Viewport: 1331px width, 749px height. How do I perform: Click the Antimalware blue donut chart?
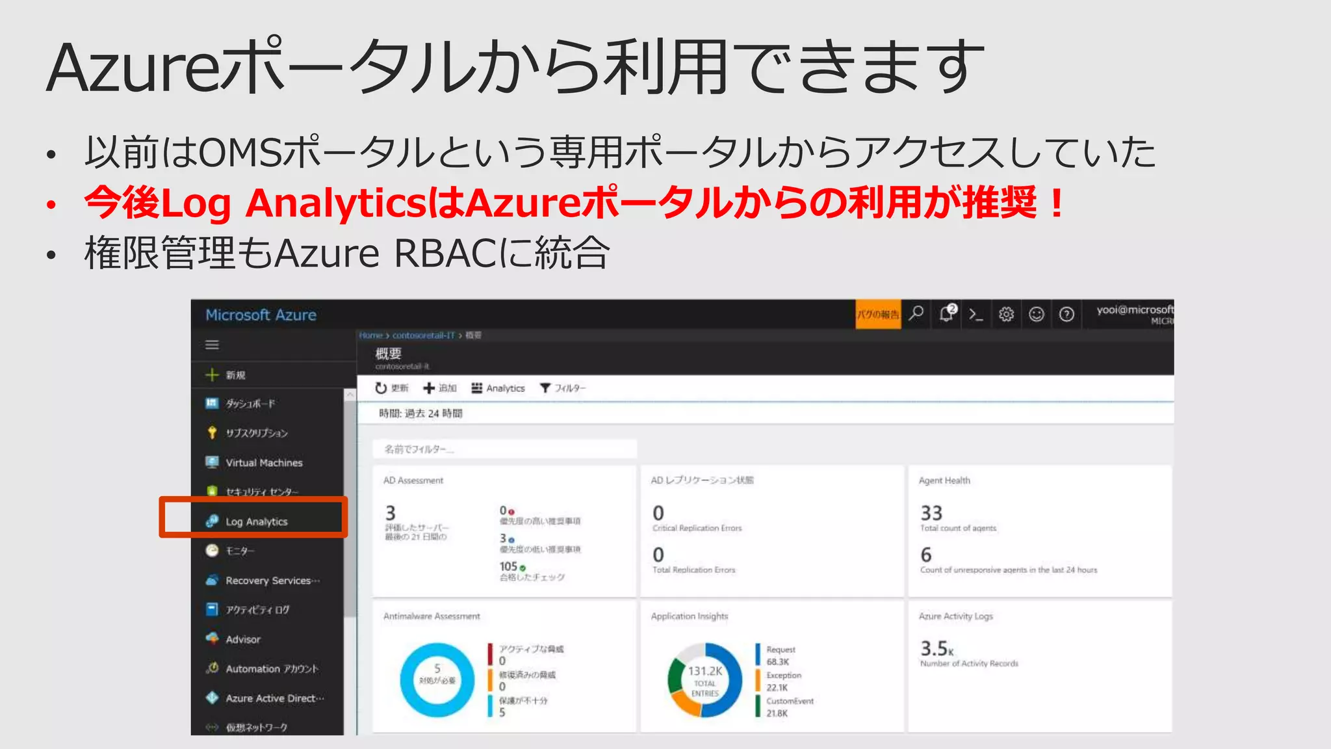437,679
